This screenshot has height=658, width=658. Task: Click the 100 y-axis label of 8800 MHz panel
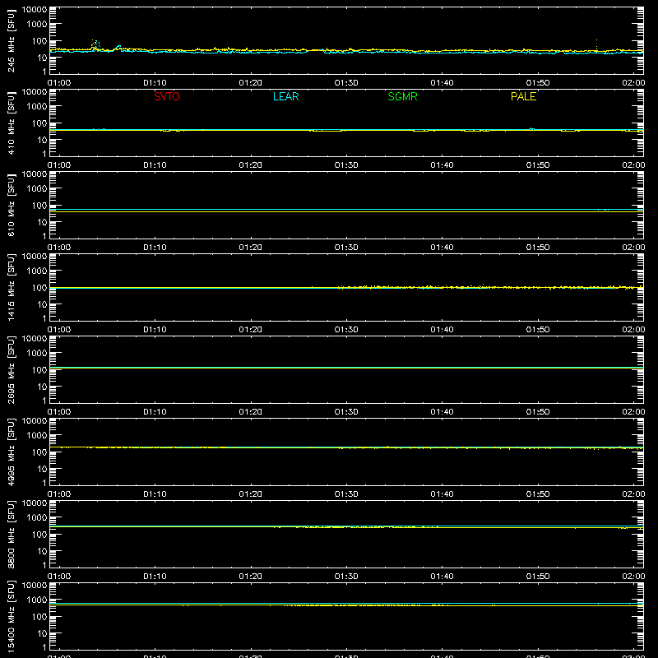click(x=39, y=535)
